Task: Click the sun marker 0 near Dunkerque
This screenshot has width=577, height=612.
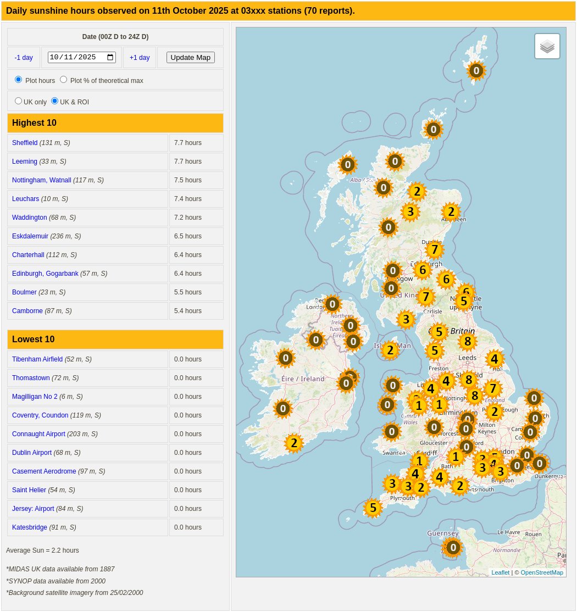Action: coord(539,463)
